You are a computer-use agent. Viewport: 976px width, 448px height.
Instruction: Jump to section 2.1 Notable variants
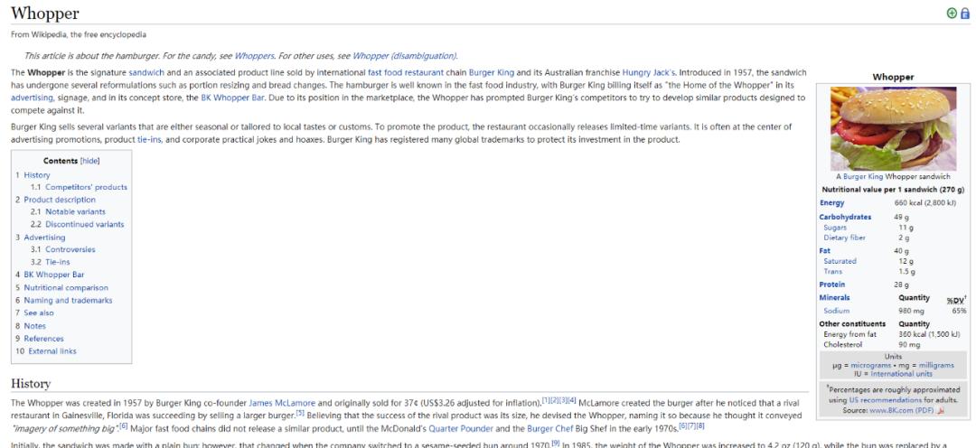tap(75, 211)
